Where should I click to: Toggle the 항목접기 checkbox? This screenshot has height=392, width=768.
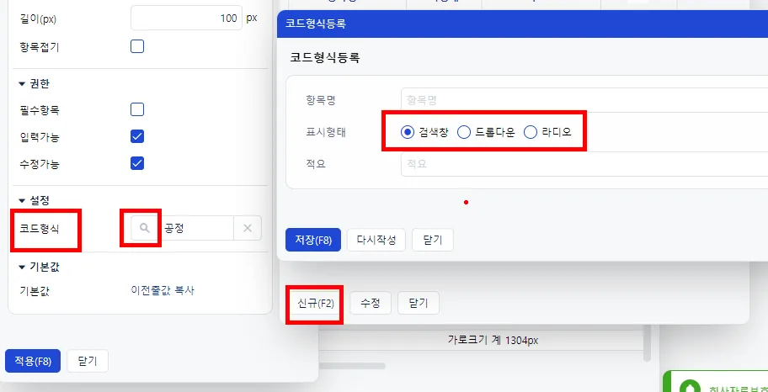137,47
